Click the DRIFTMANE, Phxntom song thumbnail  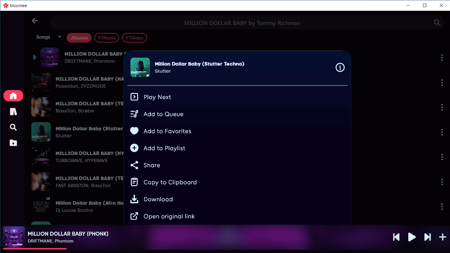pos(50,57)
